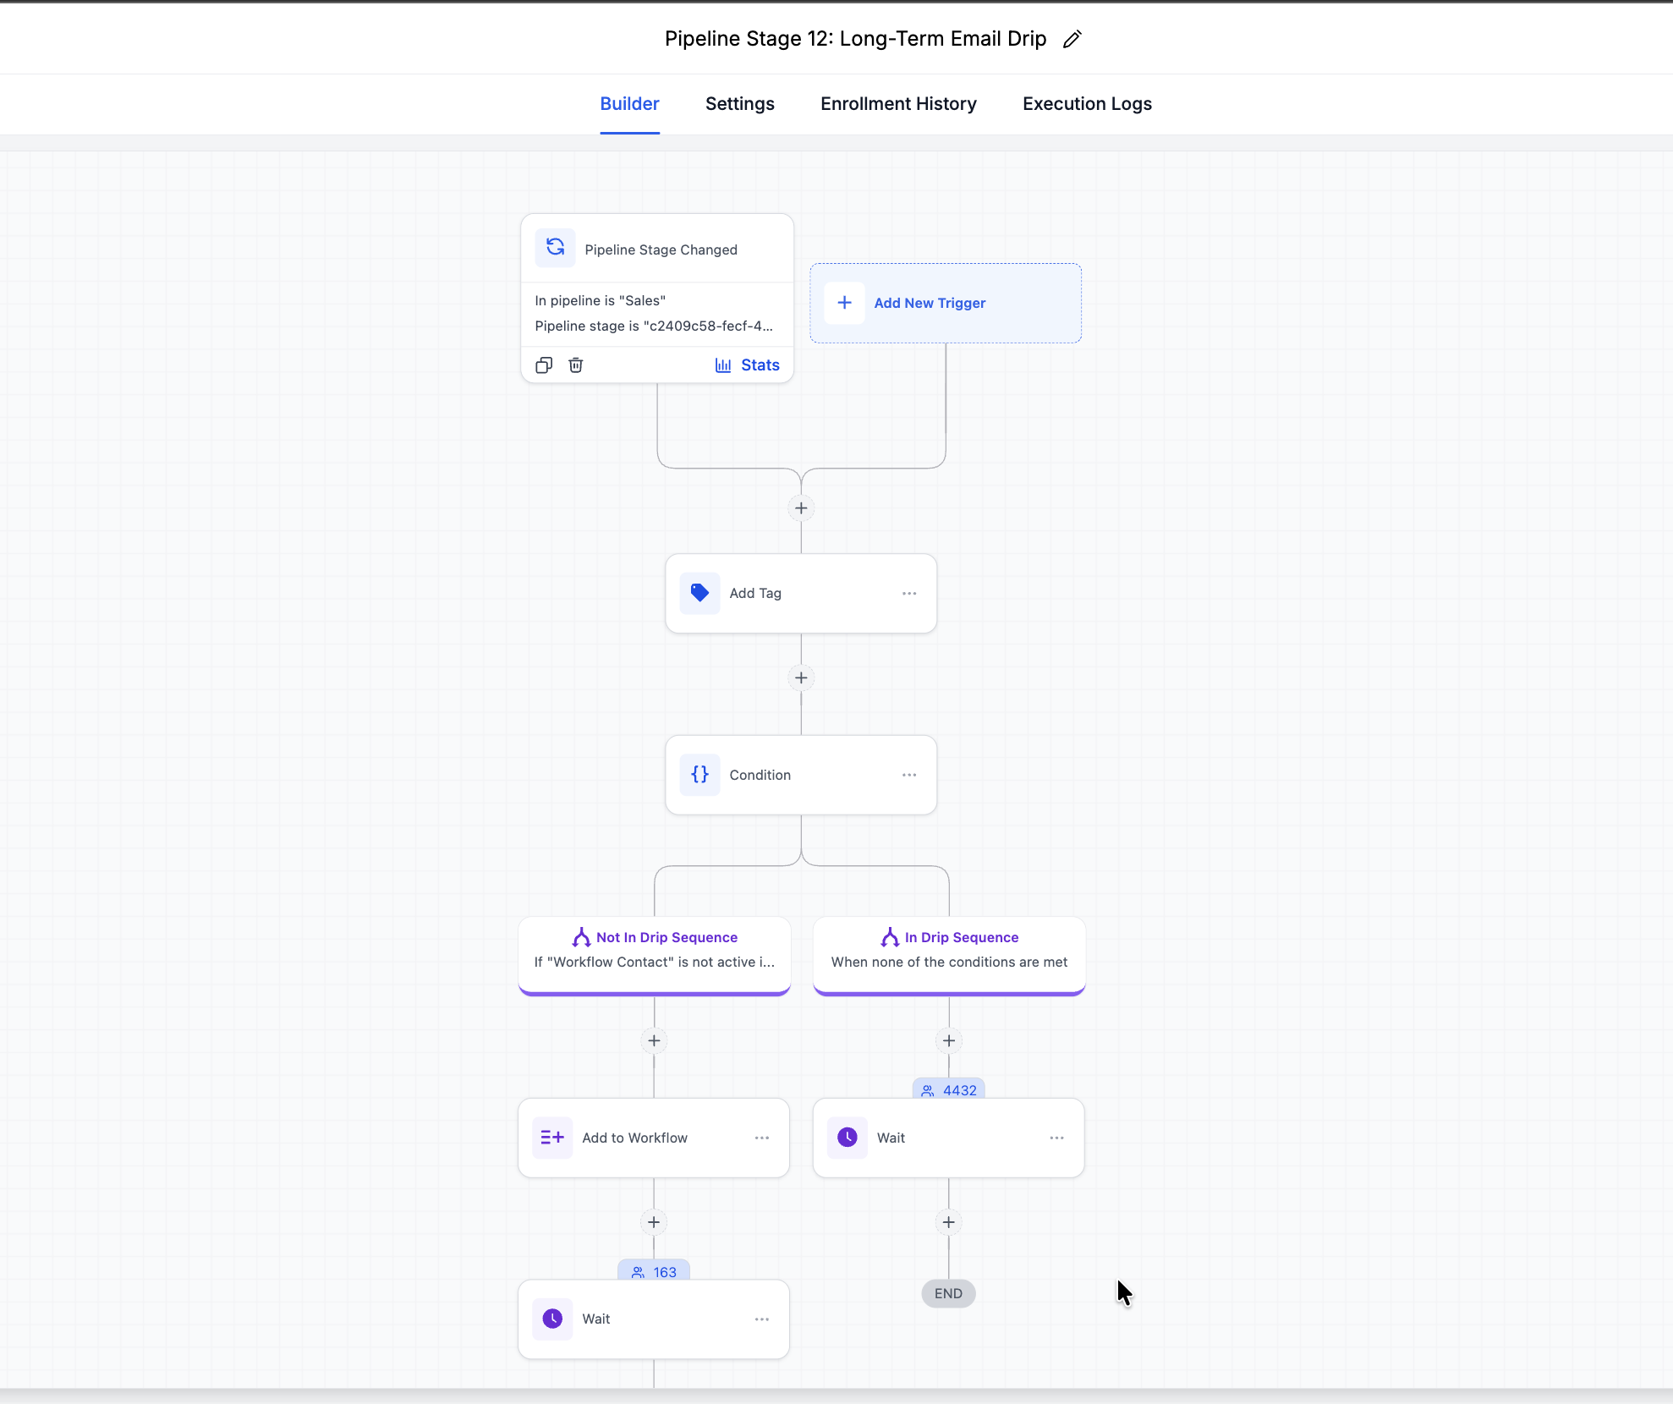Click Add New Trigger

(x=946, y=303)
